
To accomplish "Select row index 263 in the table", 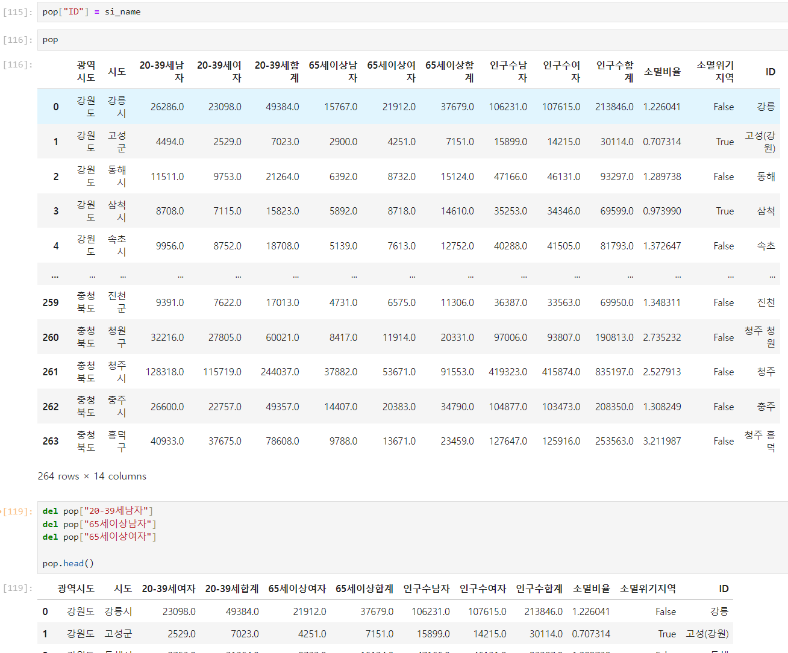I will tap(51, 441).
